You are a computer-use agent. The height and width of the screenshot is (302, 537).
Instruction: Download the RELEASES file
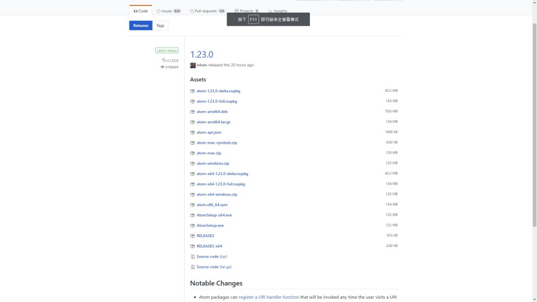[205, 235]
